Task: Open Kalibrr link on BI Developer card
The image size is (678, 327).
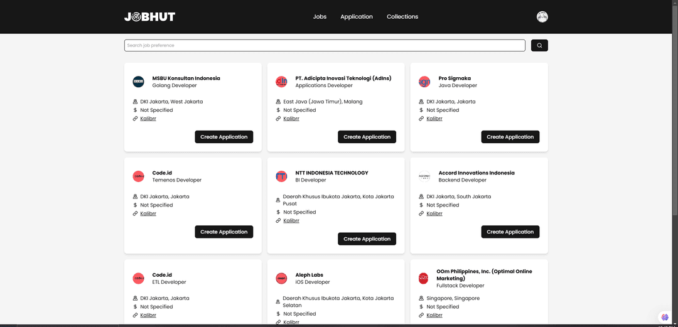Action: pos(291,220)
